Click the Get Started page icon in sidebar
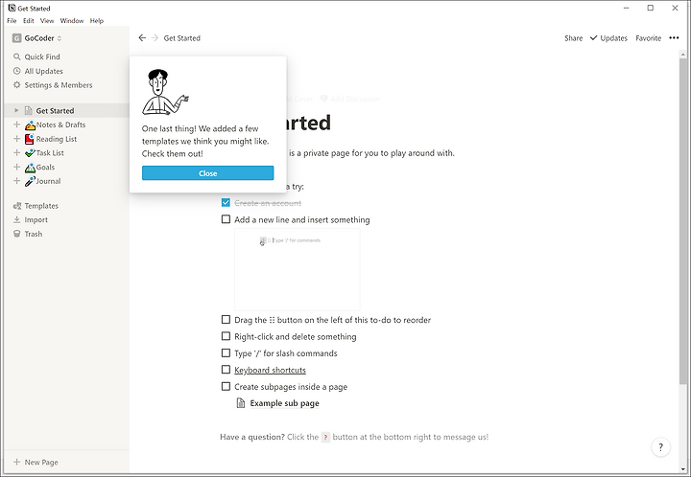The image size is (691, 477). (x=29, y=110)
